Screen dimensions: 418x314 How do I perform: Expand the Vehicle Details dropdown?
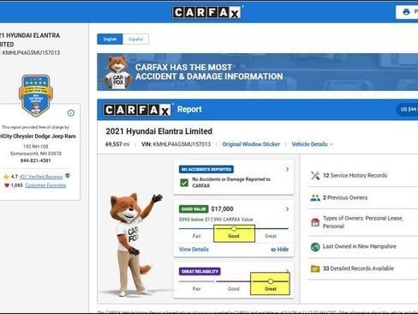click(x=312, y=144)
